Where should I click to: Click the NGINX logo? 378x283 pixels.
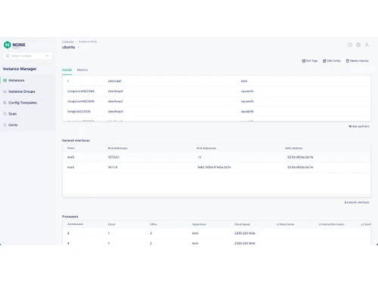click(x=14, y=45)
